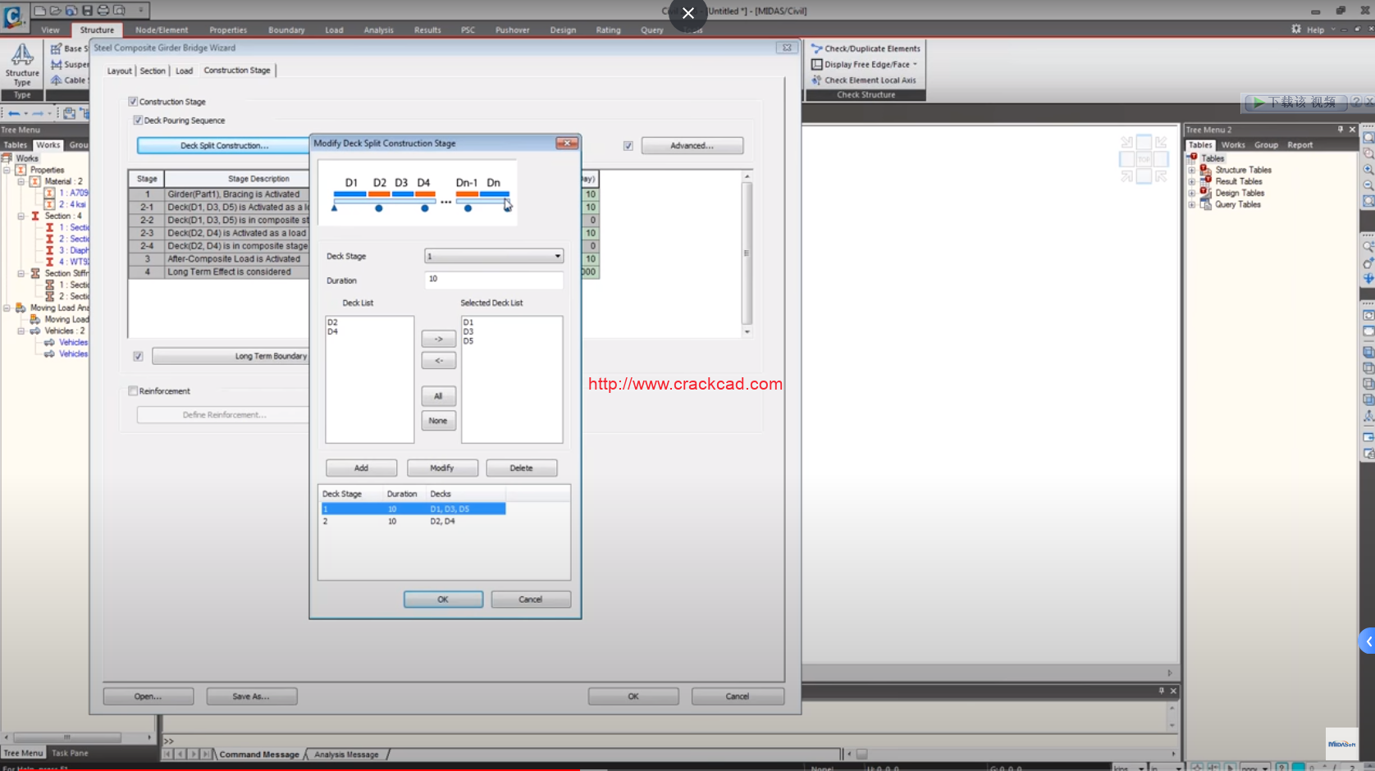Click the Zoom In icon on right toolbar
Screen dimensions: 1375x771
pyautogui.click(x=1368, y=170)
